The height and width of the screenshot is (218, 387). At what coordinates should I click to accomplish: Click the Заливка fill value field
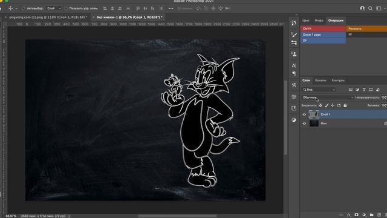pyautogui.click(x=384, y=105)
